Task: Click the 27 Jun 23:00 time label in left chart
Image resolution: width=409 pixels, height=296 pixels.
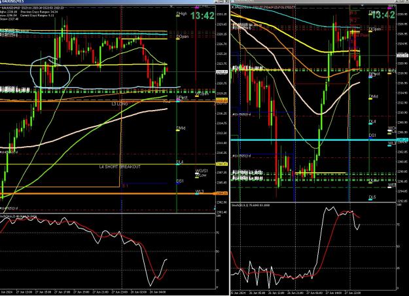Action: (120, 292)
